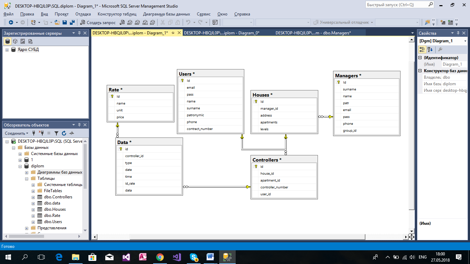Save diagram with single floppy icon
The image size is (470, 264).
click(65, 22)
